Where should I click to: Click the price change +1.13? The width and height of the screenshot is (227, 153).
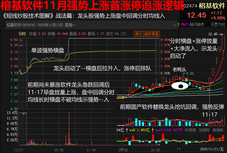tap(216, 13)
